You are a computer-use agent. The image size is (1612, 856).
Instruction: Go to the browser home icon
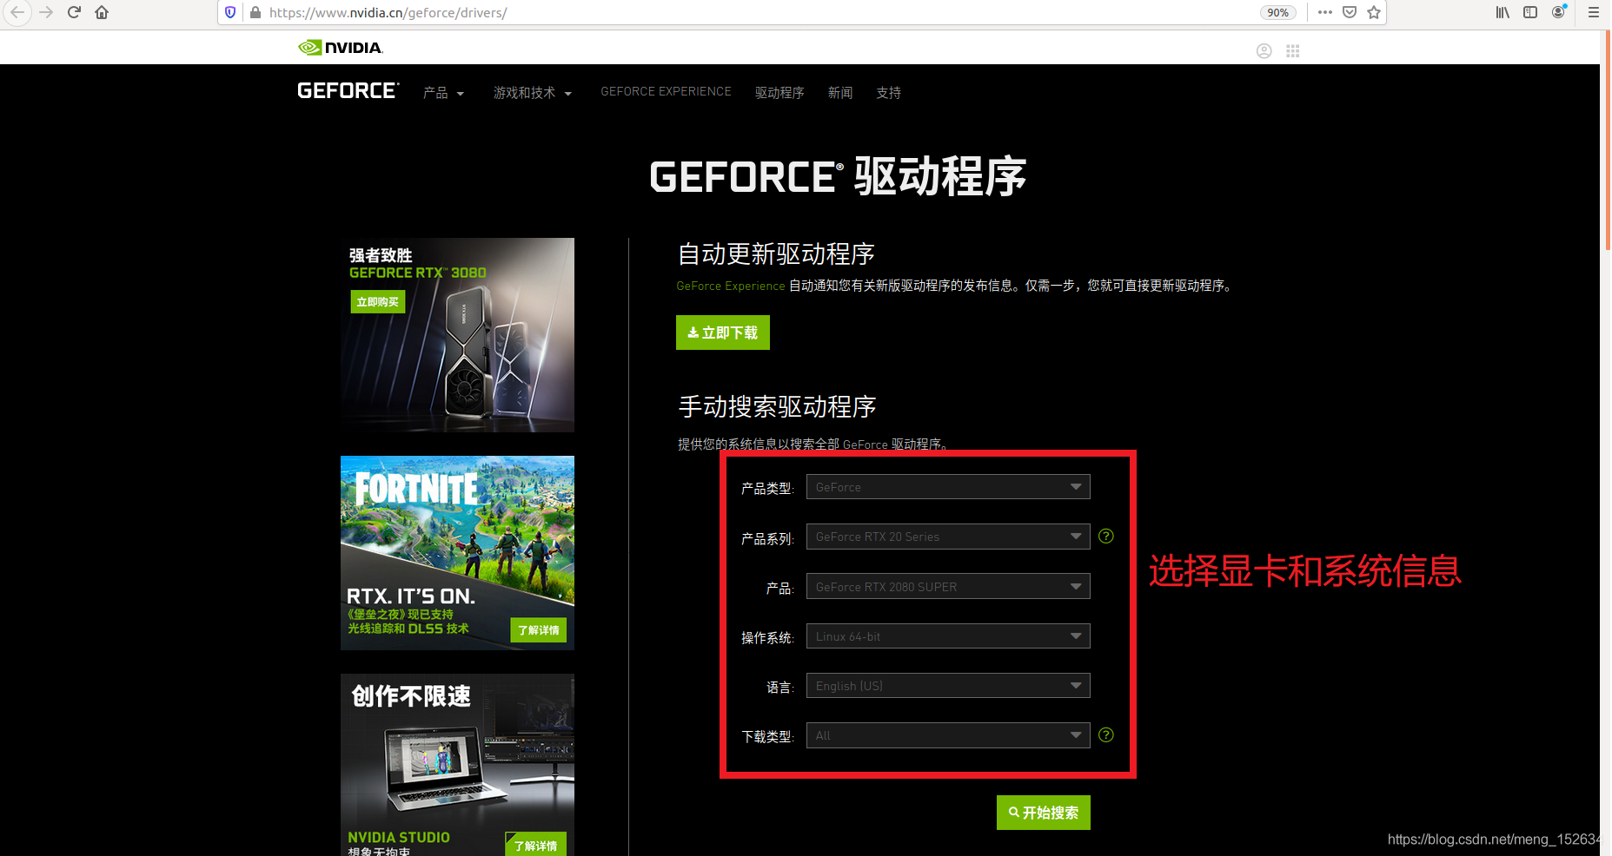point(102,12)
